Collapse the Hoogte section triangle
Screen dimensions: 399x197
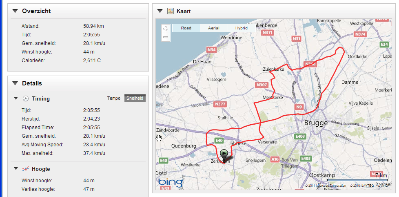click(x=16, y=169)
